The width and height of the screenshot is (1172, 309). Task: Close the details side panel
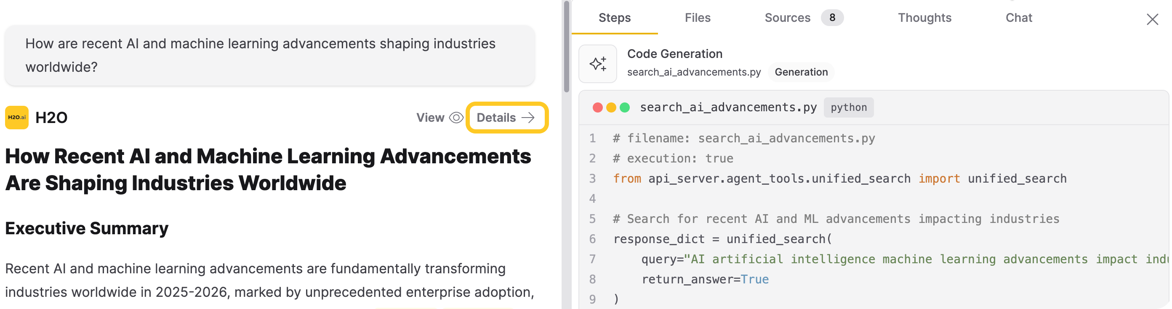point(1152,19)
